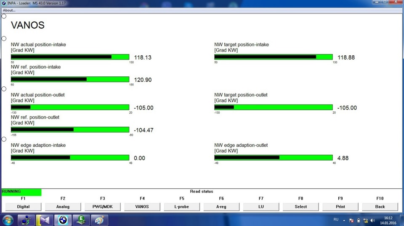Click the INPA window title bar text
Screen dimensions: 404x226
click(x=36, y=3)
